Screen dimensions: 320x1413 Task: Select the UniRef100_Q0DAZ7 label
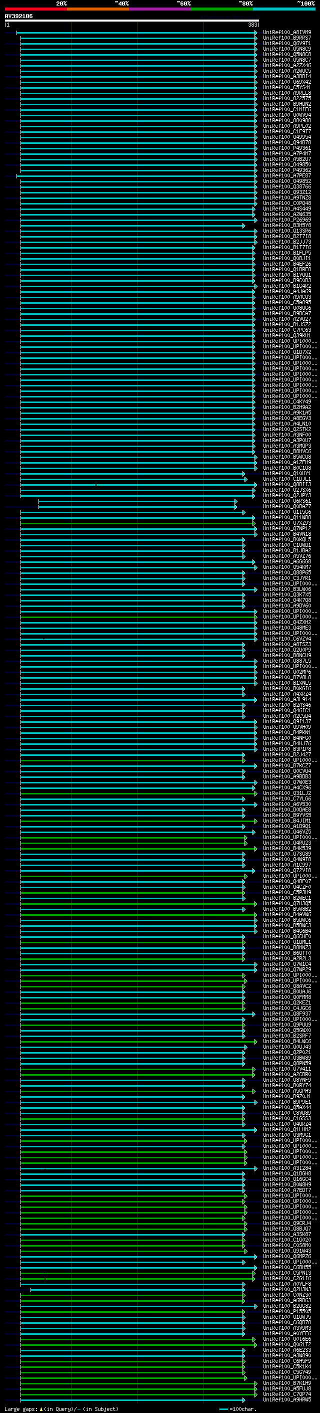pyautogui.click(x=286, y=506)
